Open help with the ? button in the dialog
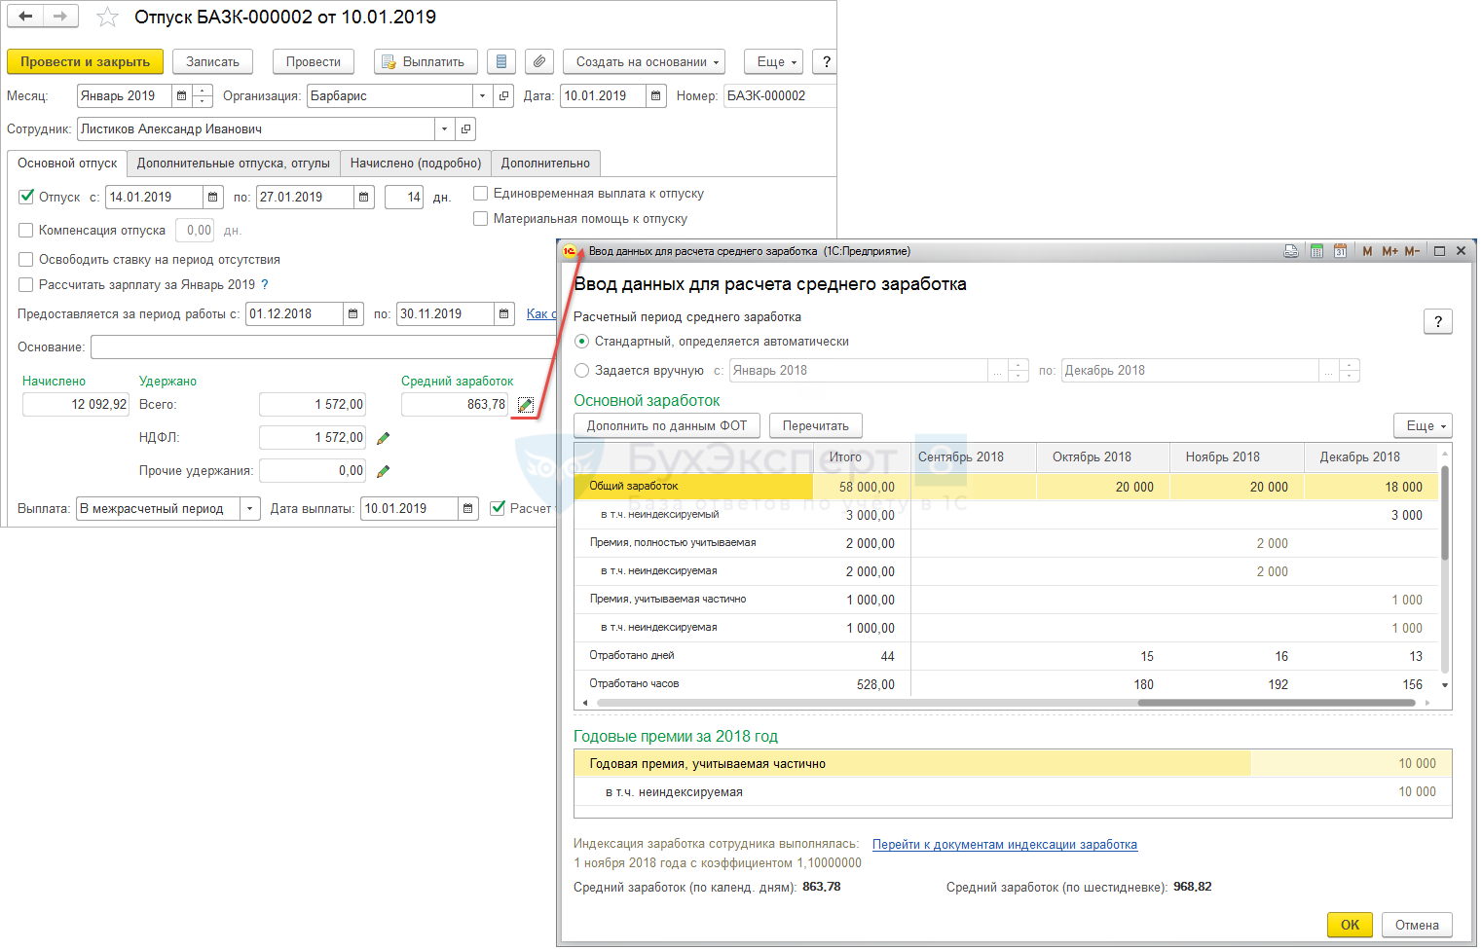The image size is (1482, 949). [x=1438, y=321]
